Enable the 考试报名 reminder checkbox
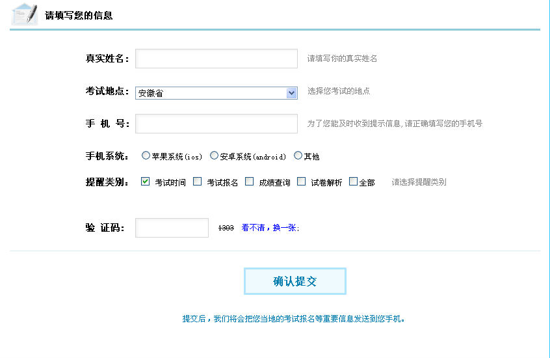The width and height of the screenshot is (550, 358). [x=198, y=182]
